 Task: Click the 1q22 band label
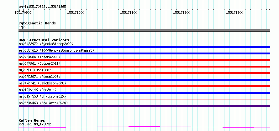(23, 27)
